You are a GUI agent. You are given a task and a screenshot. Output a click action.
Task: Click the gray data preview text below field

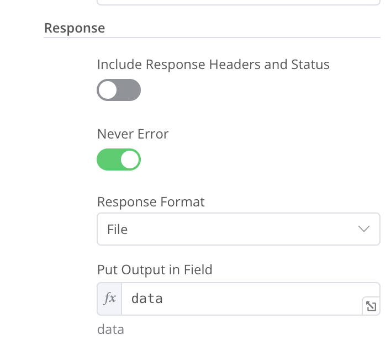pos(110,330)
